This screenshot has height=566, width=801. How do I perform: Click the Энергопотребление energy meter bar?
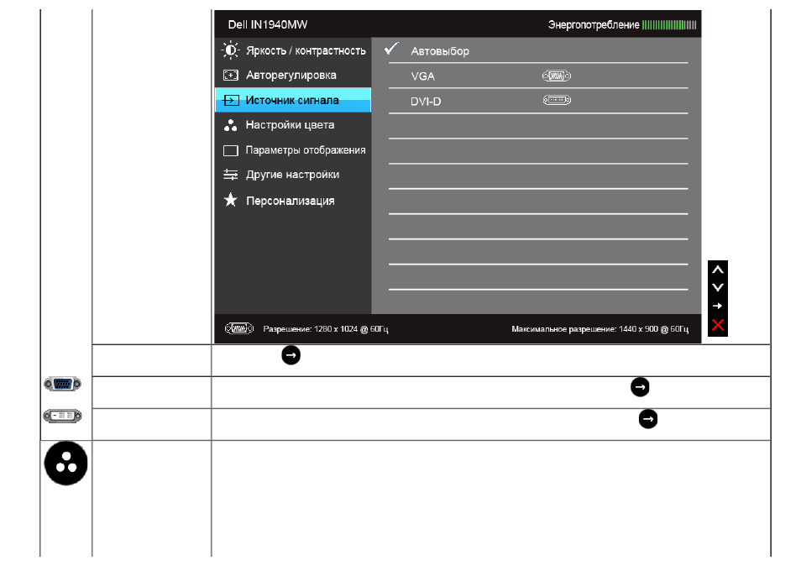click(x=669, y=25)
